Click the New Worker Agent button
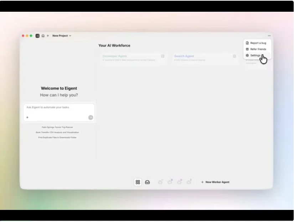The image size is (294, 222). tap(215, 182)
